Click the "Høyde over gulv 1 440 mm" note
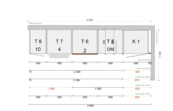 [143, 85]
